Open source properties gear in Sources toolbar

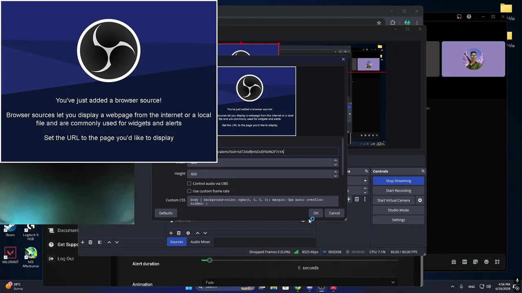188,233
